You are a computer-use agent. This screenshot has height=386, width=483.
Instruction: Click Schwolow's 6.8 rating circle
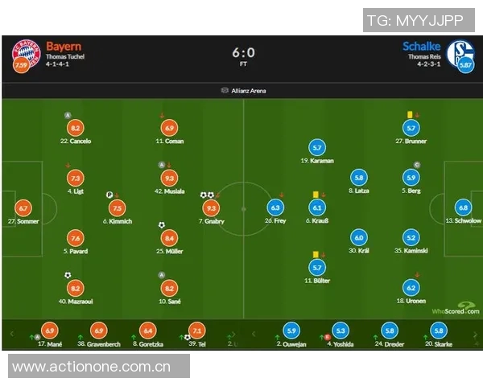pos(463,207)
